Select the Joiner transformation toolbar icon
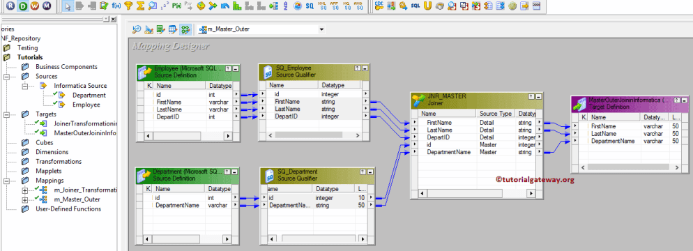693x251 pixels. 213,6
